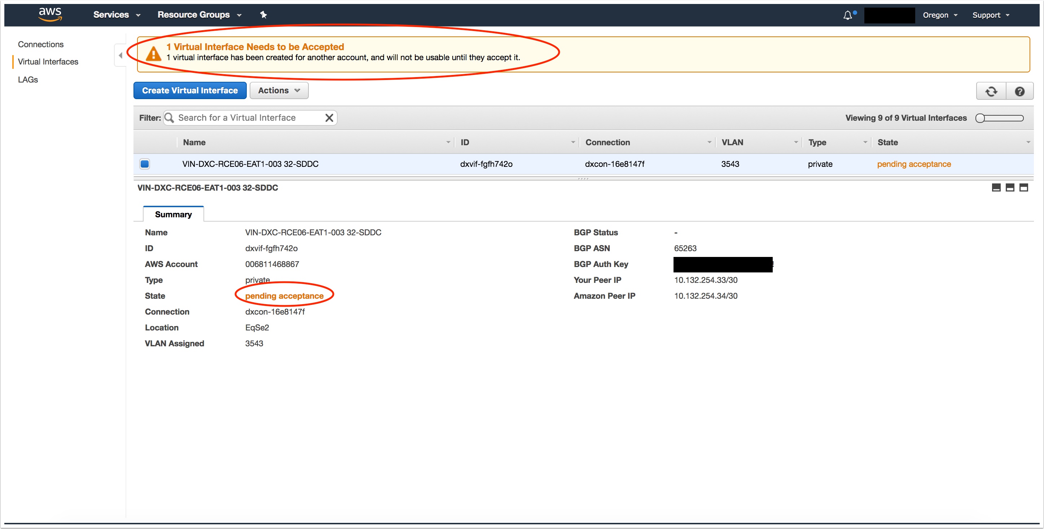Collapse the left sidebar arrow
The width and height of the screenshot is (1044, 529).
point(120,55)
